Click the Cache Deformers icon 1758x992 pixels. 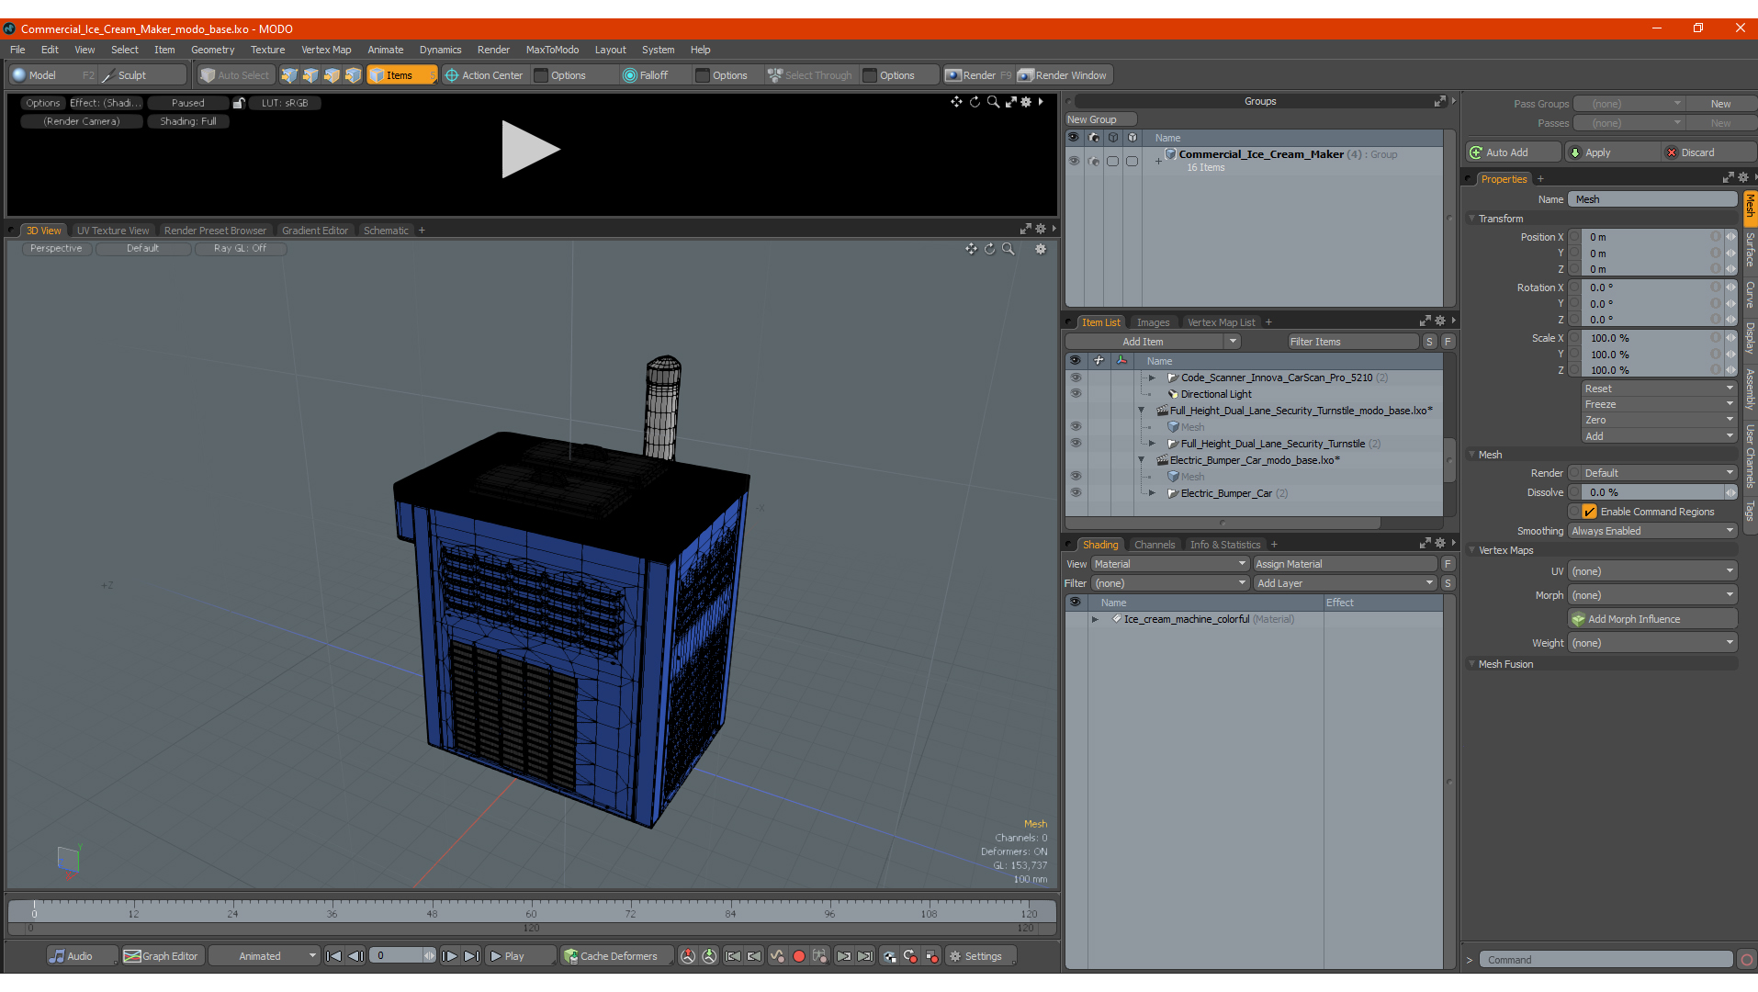point(570,956)
